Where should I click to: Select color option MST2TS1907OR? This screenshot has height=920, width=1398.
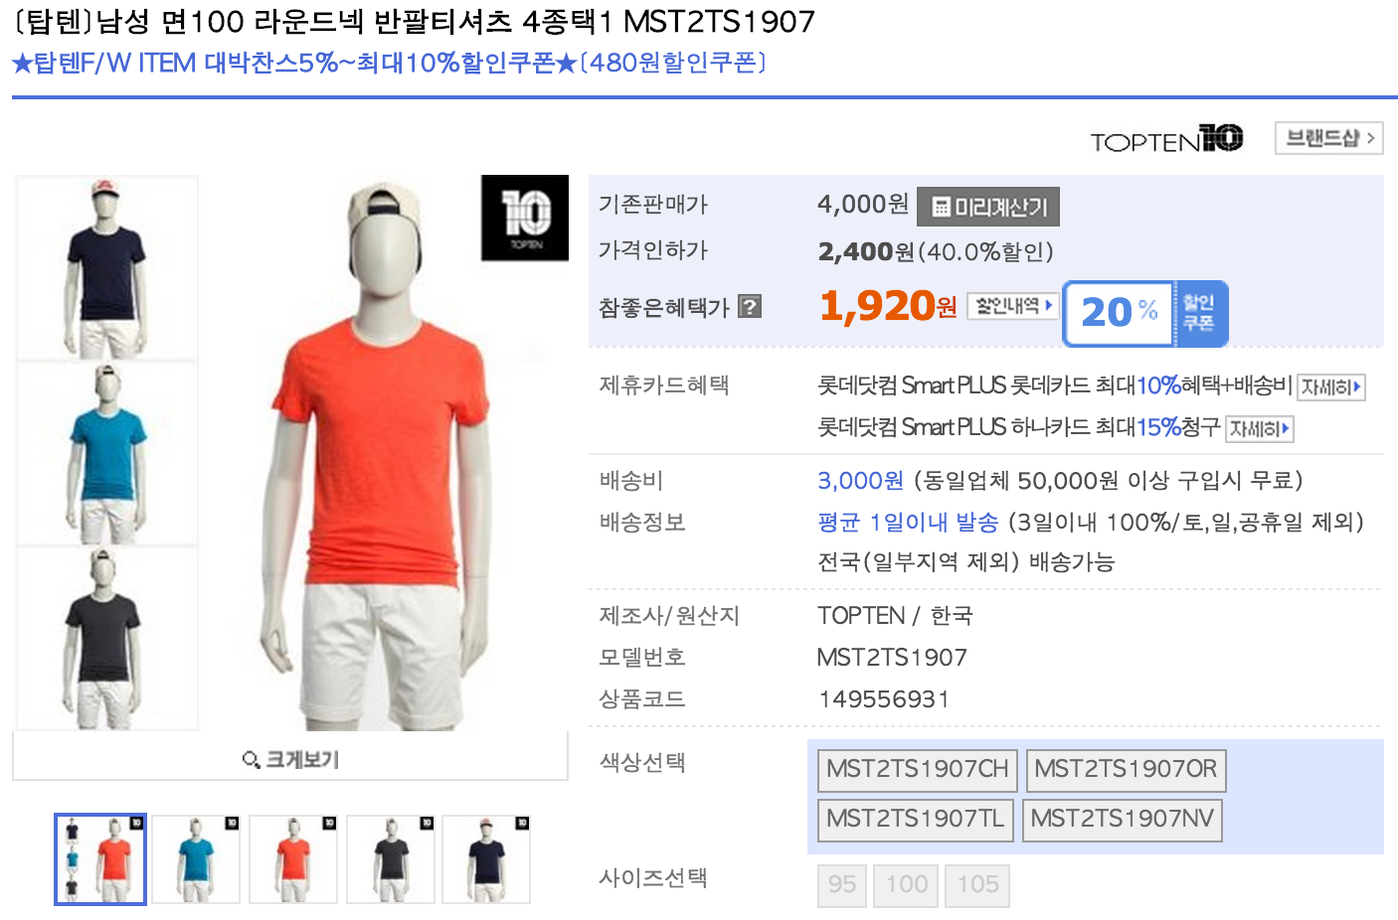(1126, 769)
